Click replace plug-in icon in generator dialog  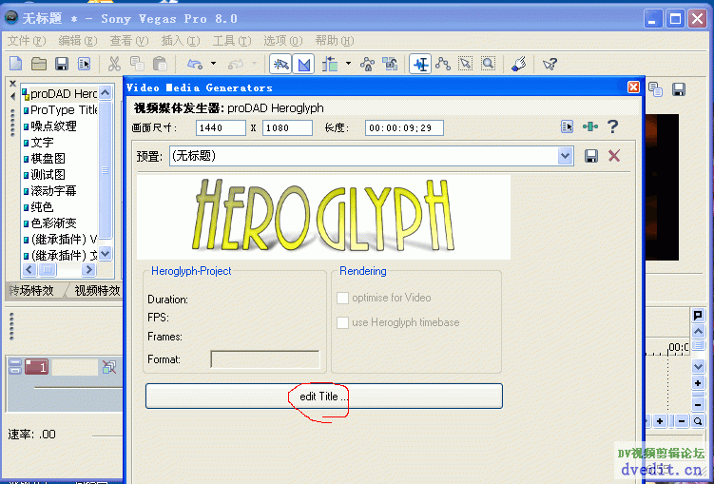click(567, 126)
